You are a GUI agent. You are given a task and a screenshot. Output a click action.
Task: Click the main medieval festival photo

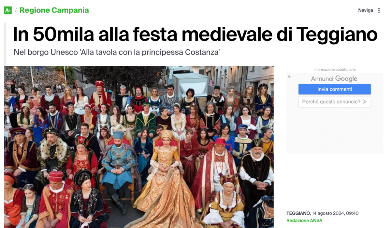[139, 147]
